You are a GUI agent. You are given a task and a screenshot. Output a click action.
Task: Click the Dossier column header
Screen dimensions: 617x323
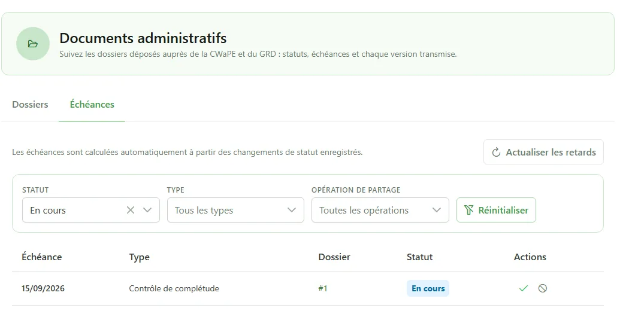(x=334, y=257)
